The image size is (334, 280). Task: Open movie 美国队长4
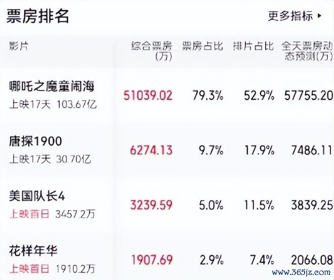pos(37,196)
